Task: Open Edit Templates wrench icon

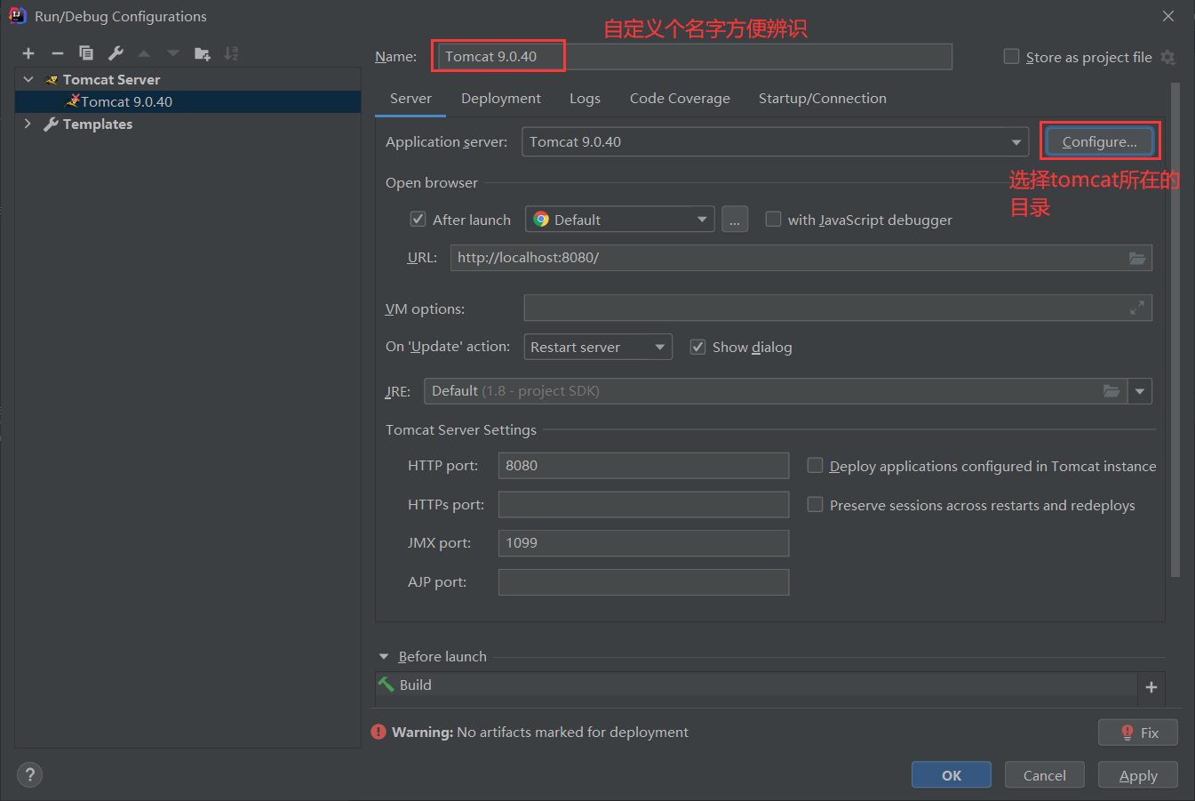Action: (x=116, y=54)
